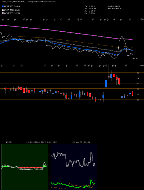The image size is (144, 190).
Task: Click the 42.35 value label
Action: pyautogui.click(x=135, y=59)
